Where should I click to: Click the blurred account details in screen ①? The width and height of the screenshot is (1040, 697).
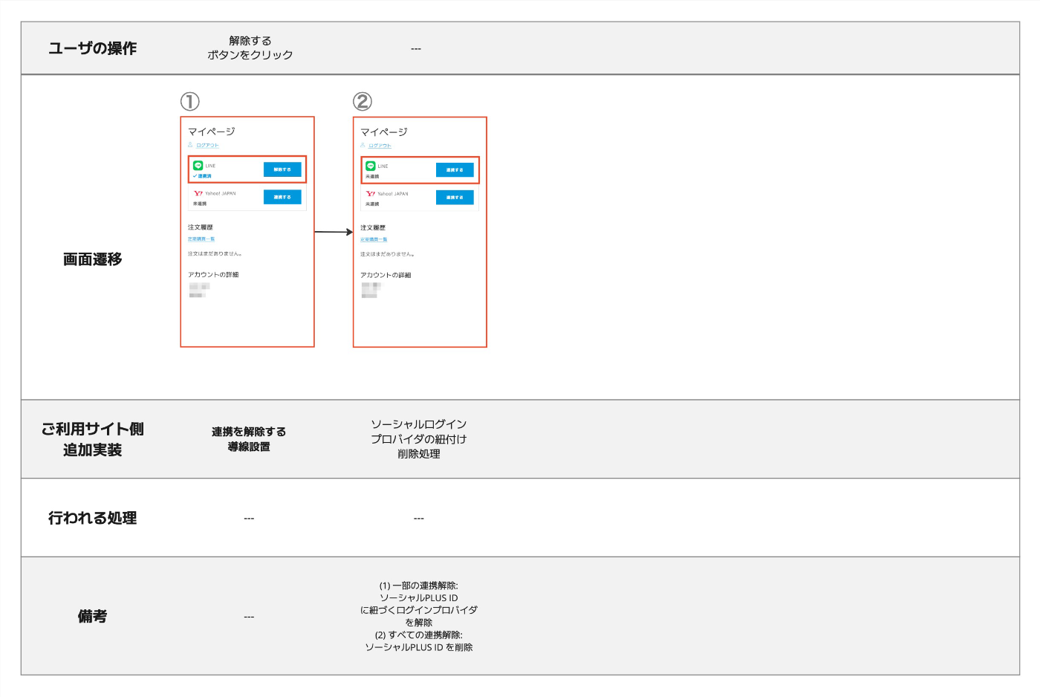click(199, 290)
